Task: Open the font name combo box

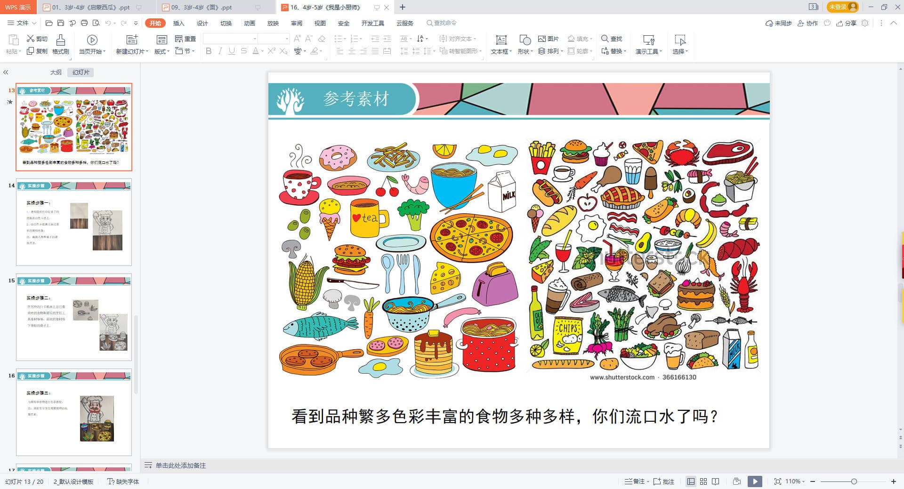Action: click(x=230, y=39)
